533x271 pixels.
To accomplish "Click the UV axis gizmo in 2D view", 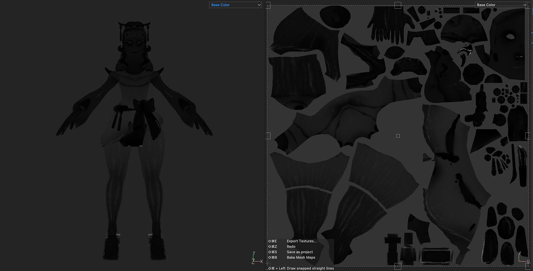I will 522,256.
